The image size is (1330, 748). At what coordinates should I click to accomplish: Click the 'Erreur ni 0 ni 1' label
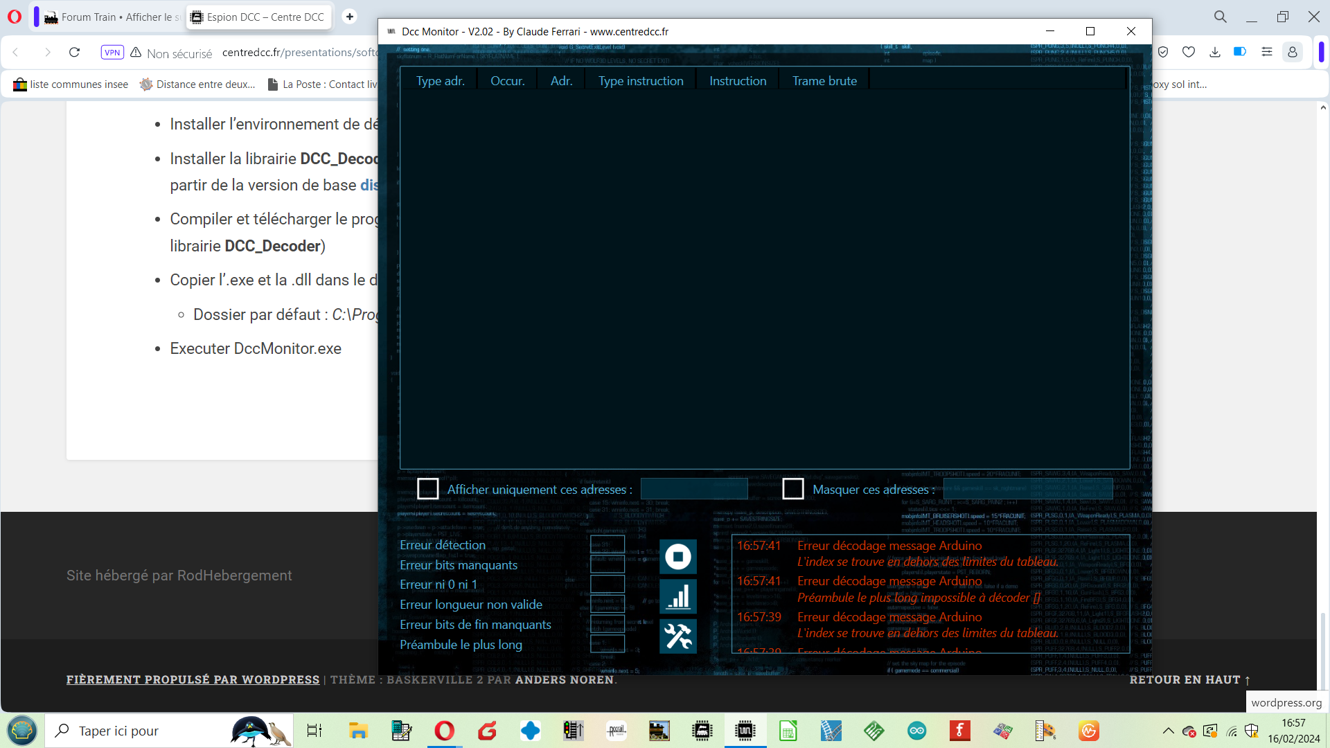pos(438,585)
